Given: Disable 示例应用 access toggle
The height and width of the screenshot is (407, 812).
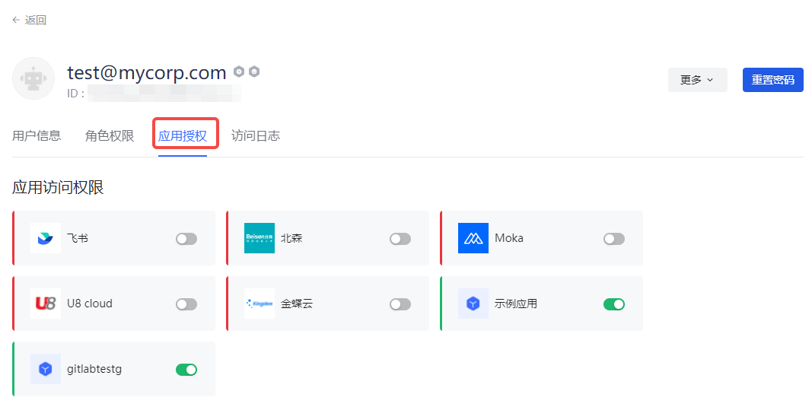Looking at the screenshot, I should (614, 304).
